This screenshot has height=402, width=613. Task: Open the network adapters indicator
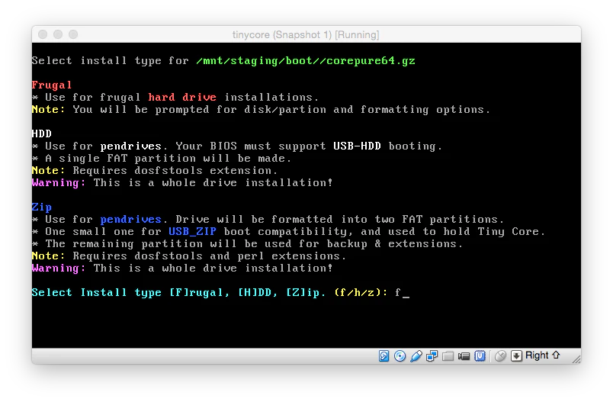pyautogui.click(x=432, y=356)
